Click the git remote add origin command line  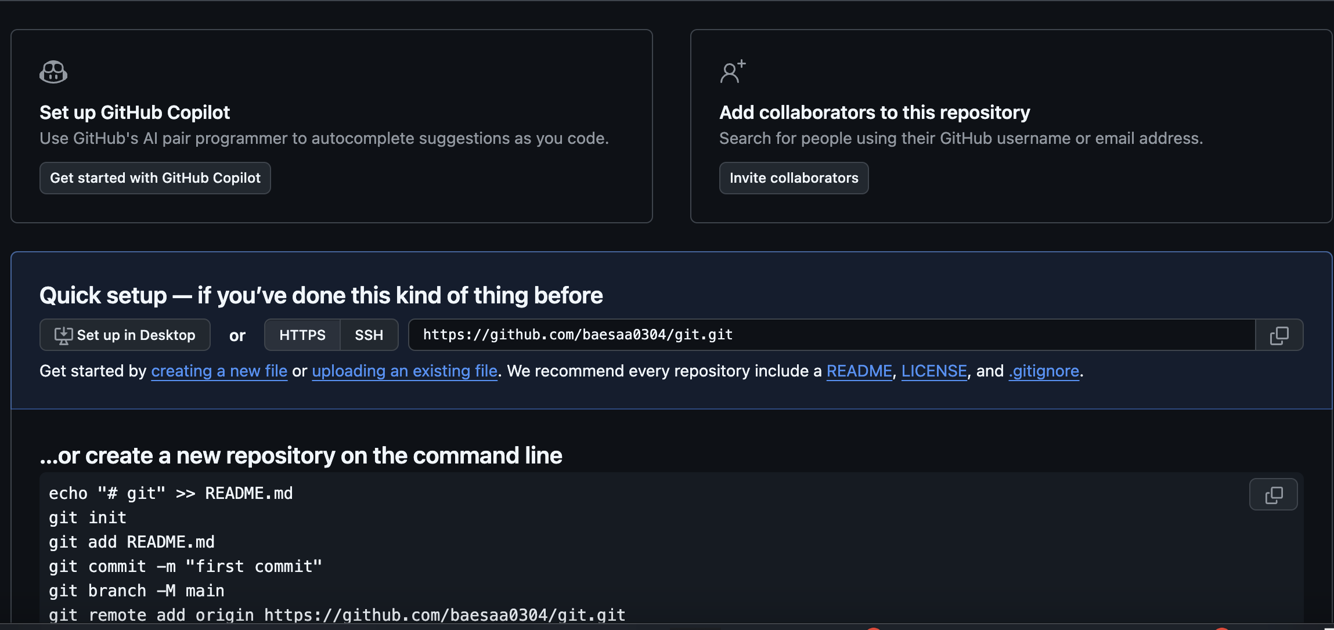337,615
